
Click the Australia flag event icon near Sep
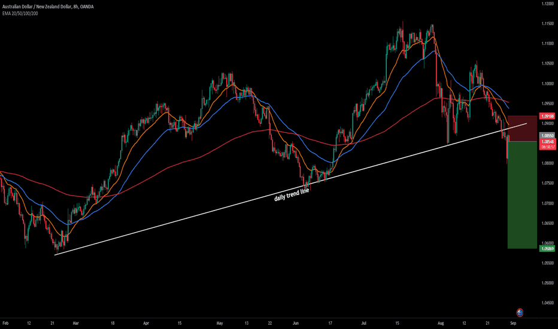[520, 313]
